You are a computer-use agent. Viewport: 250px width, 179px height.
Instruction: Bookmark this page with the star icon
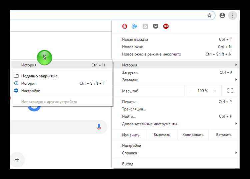pos(209,16)
